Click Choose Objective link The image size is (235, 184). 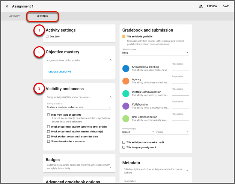tap(60, 72)
